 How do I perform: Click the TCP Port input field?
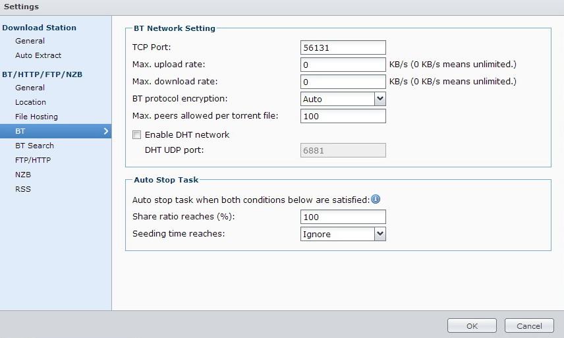[x=343, y=47]
